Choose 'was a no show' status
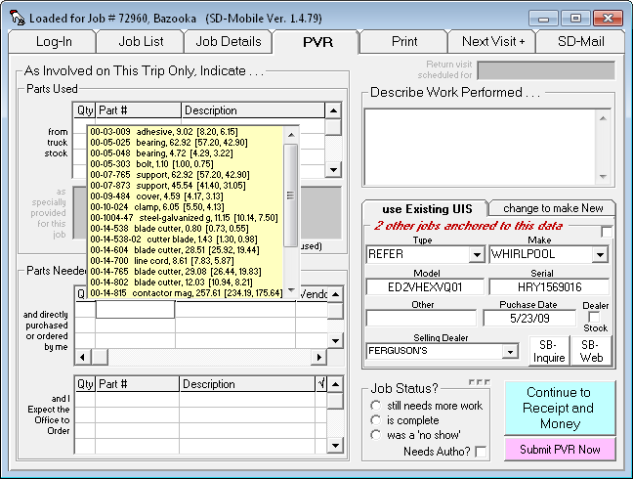 (376, 435)
